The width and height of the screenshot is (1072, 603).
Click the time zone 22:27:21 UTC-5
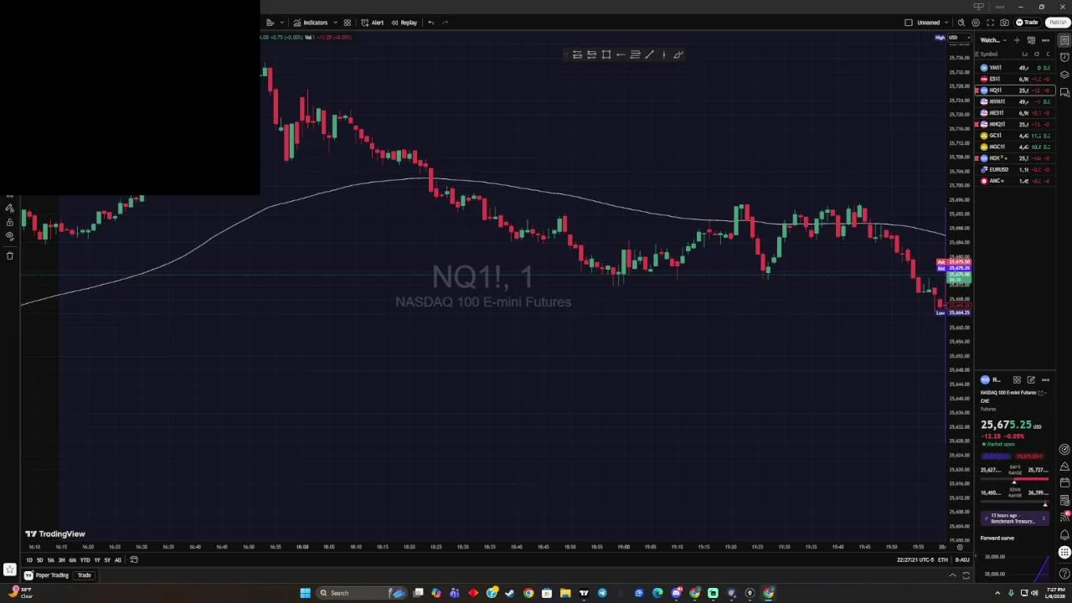point(915,560)
